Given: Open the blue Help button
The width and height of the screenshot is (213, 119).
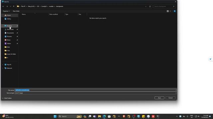Looking at the screenshot, I should point(174,11).
